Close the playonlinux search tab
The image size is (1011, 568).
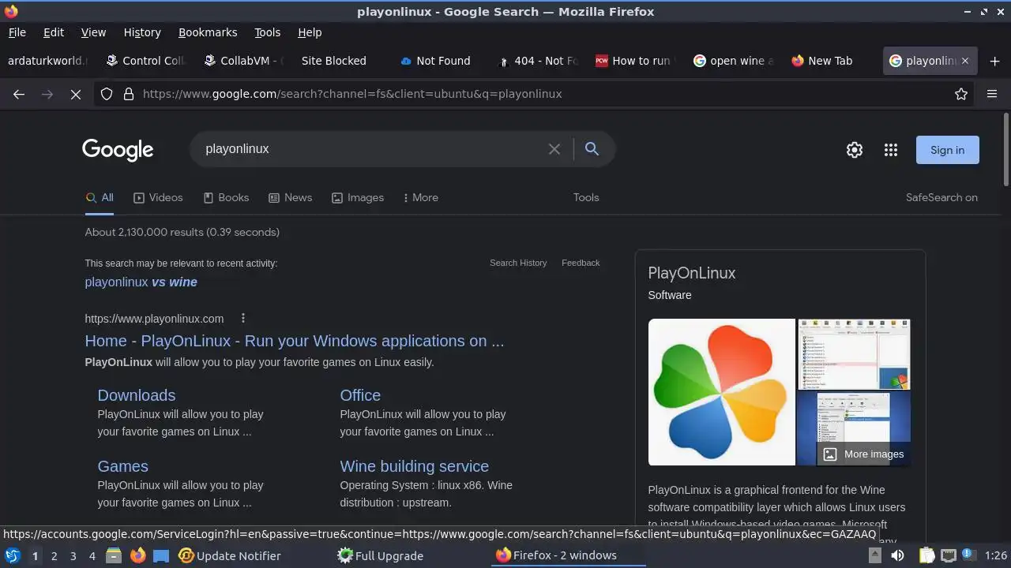coord(965,61)
